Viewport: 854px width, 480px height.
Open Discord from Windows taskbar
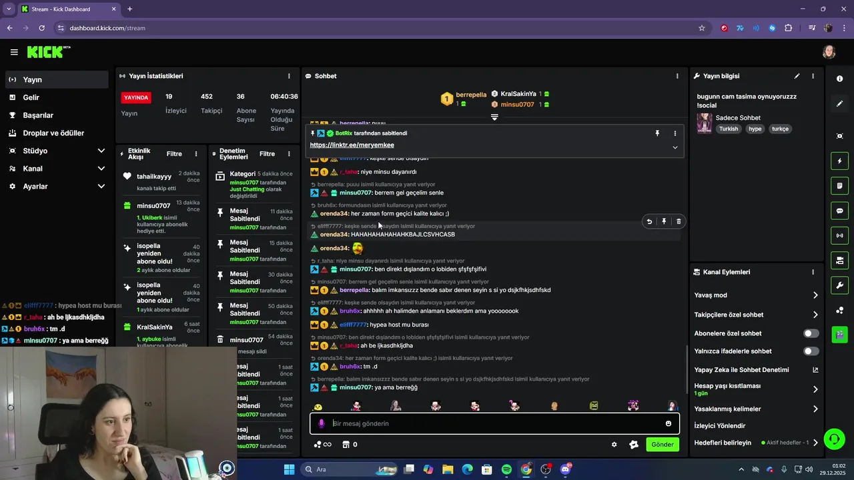[565, 469]
